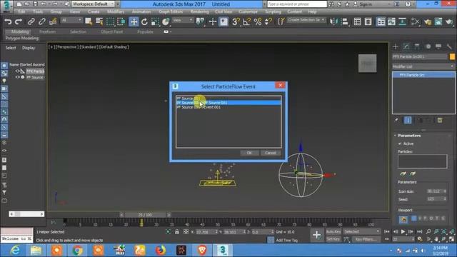Toggle Window/Crossing selection mode
Viewport: 457px width, 257px height.
121,21
